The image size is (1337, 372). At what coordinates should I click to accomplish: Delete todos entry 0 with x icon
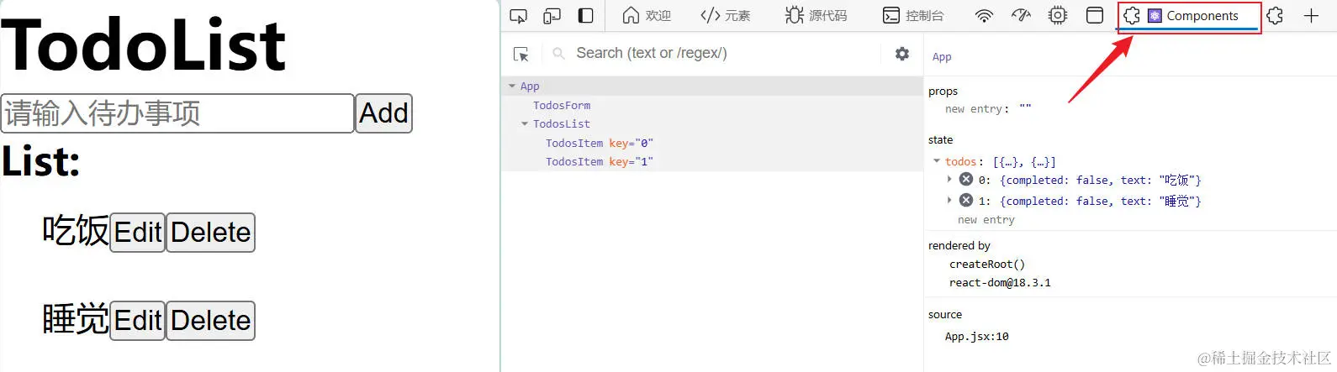(966, 179)
